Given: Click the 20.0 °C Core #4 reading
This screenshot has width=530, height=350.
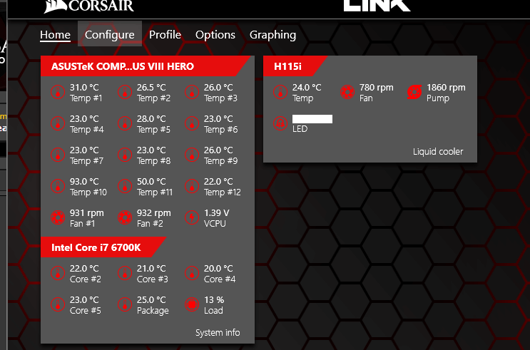Looking at the screenshot, I should [x=218, y=269].
